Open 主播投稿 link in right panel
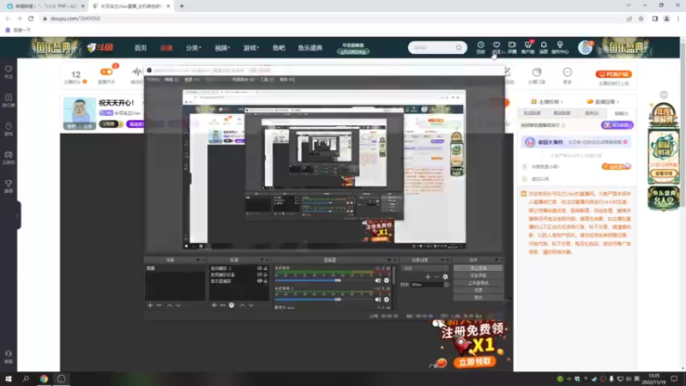The image size is (686, 386). pyautogui.click(x=547, y=101)
